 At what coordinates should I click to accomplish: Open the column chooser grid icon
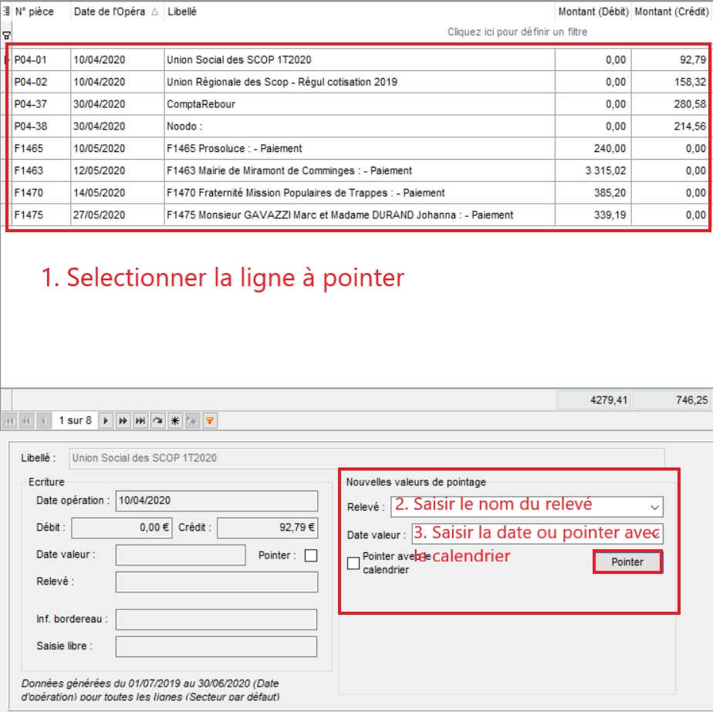click(6, 12)
